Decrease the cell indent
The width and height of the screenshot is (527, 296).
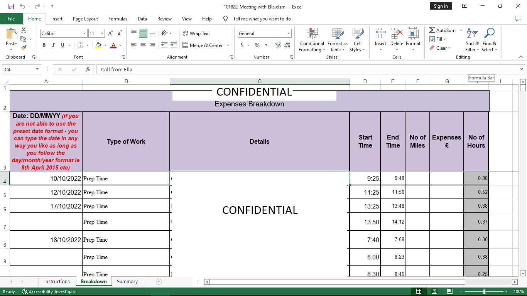pos(164,45)
